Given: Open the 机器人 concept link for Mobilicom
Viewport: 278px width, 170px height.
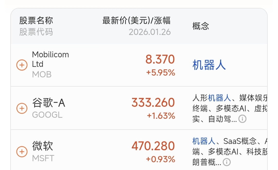Looking at the screenshot, I should [x=209, y=65].
